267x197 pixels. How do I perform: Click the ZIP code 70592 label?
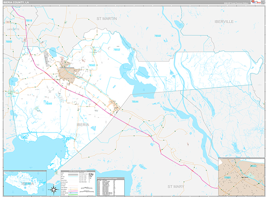click(x=9, y=41)
